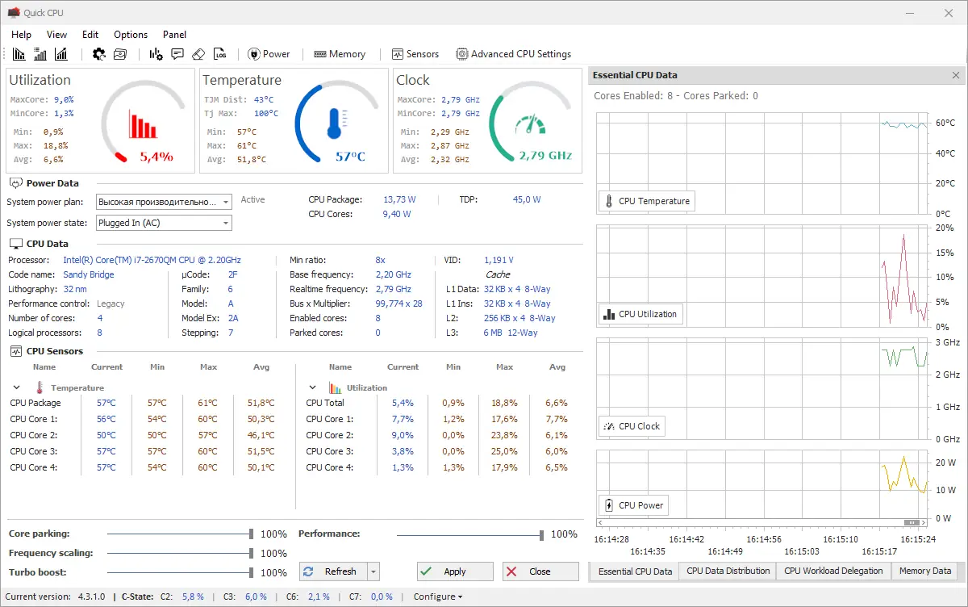Screen dimensions: 968x607
Task: Click the eraser icon in toolbar
Action: pyautogui.click(x=198, y=54)
